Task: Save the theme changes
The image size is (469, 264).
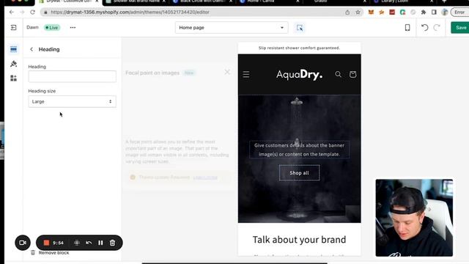Action: click(460, 28)
